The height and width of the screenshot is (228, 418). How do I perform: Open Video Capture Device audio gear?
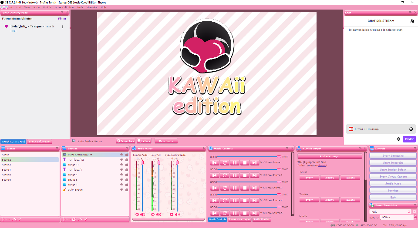tap(172, 214)
